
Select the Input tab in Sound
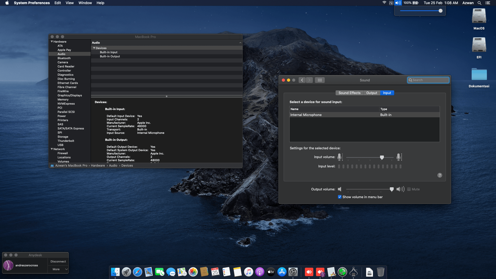[x=387, y=93]
